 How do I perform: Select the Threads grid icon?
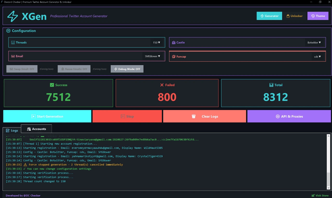tap(13, 42)
